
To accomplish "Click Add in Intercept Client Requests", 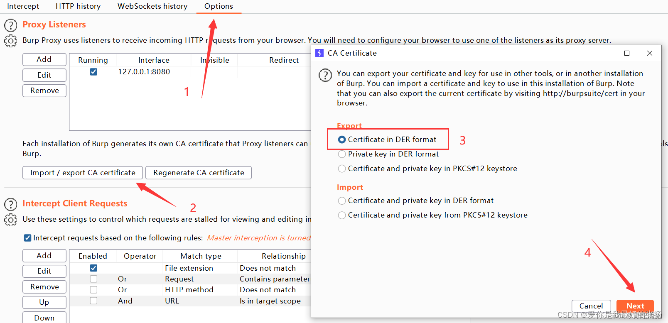I will [44, 256].
